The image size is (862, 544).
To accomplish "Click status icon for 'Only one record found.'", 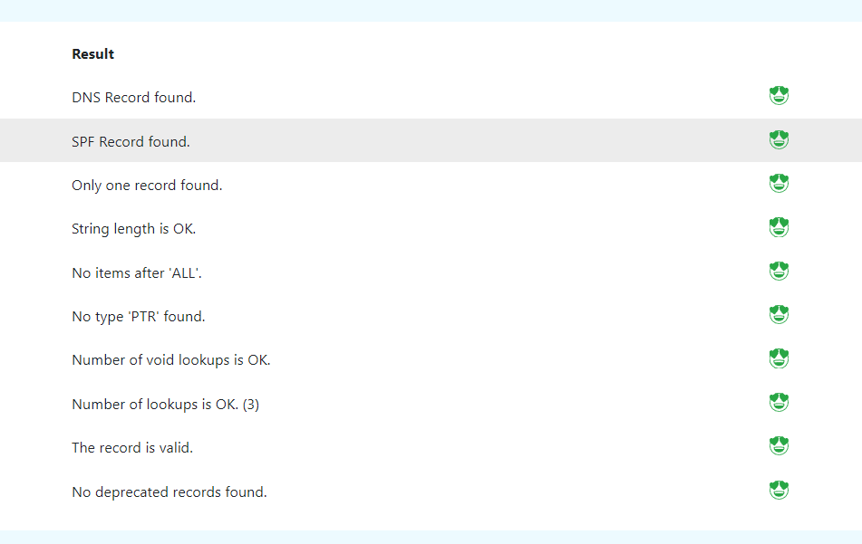I will click(x=779, y=184).
